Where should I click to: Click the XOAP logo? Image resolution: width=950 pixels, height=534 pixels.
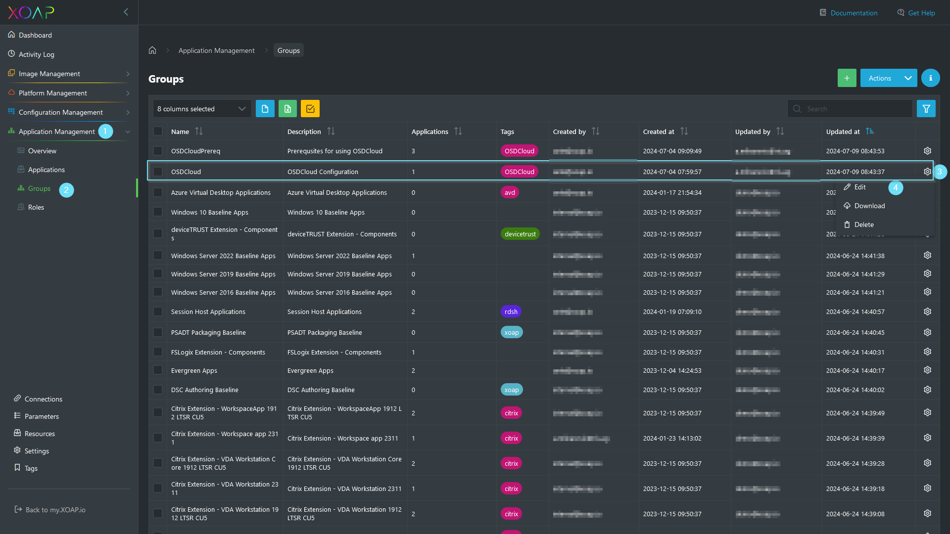[31, 12]
